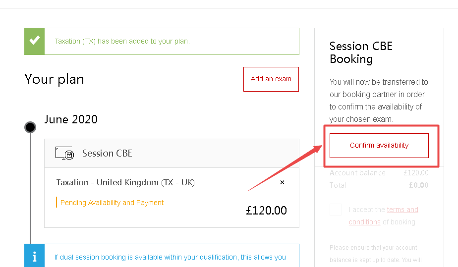The image size is (458, 267).
Task: Click the Your plan heading
Action: coord(54,79)
